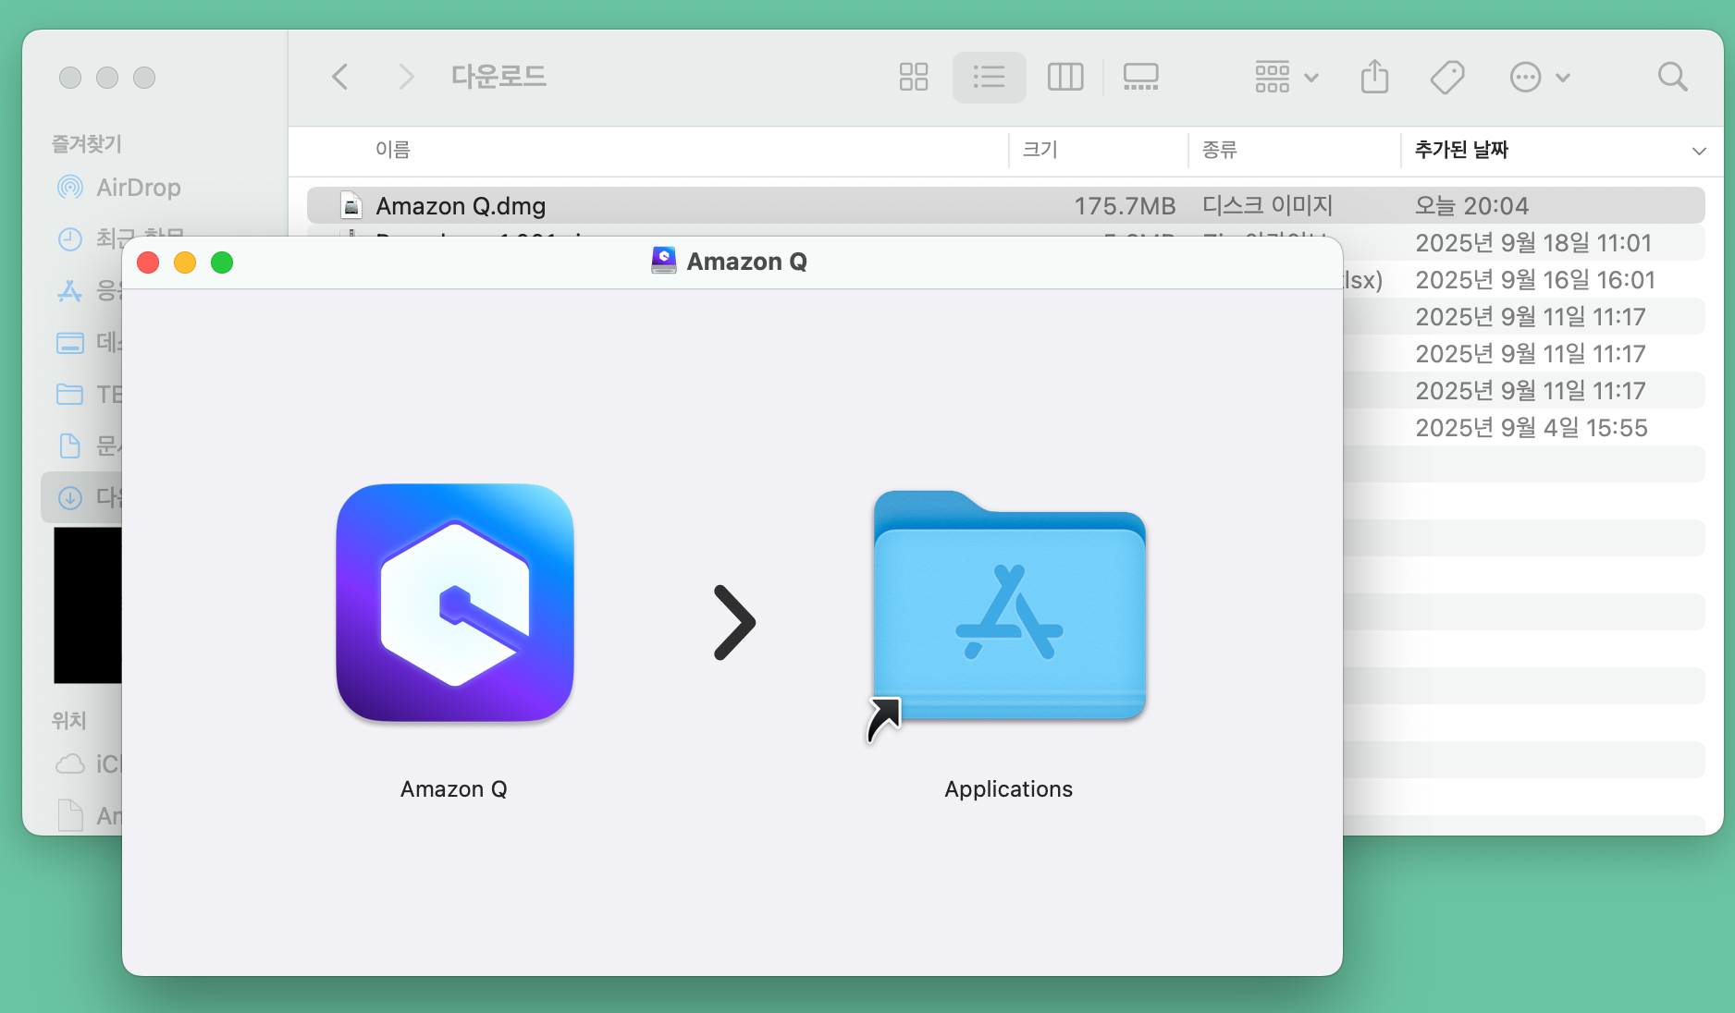Viewport: 1735px width, 1013px height.
Task: Click the tag icon in Finder toolbar
Action: pyautogui.click(x=1446, y=77)
